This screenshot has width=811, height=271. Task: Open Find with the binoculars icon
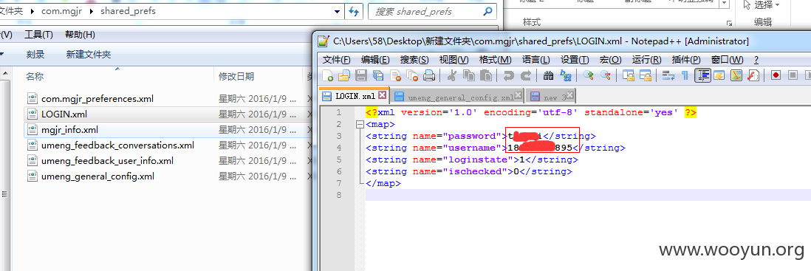tap(548, 76)
